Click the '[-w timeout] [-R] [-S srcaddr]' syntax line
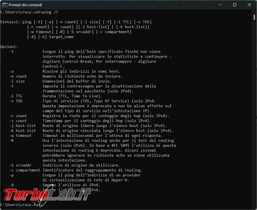257x210 pixels. click(79, 32)
